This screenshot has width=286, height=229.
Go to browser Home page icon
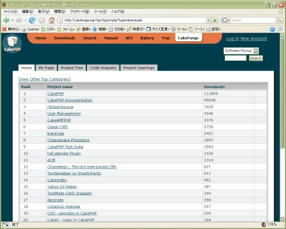pos(51,20)
